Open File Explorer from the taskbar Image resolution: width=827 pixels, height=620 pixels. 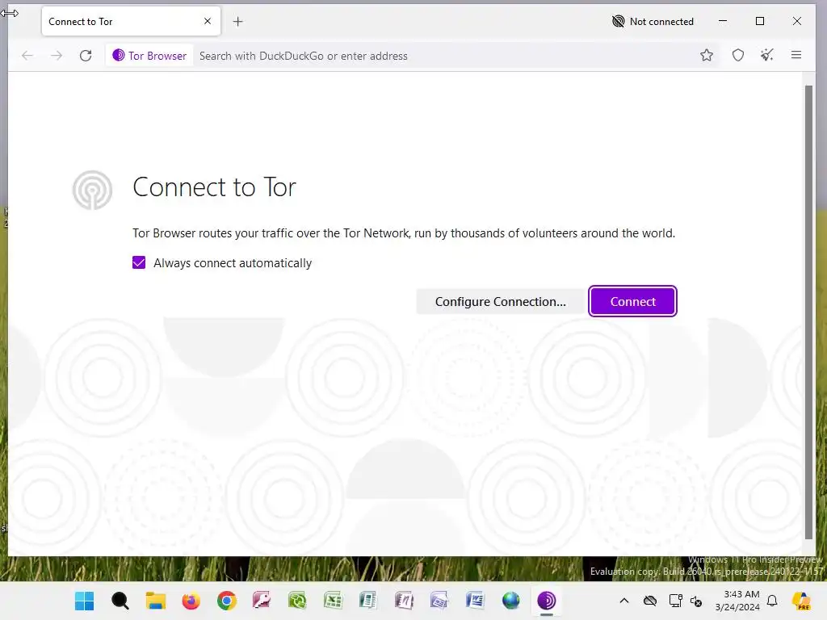[x=156, y=601]
